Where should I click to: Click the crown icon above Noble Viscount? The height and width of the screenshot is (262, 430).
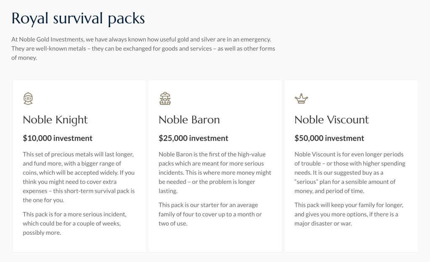301,99
